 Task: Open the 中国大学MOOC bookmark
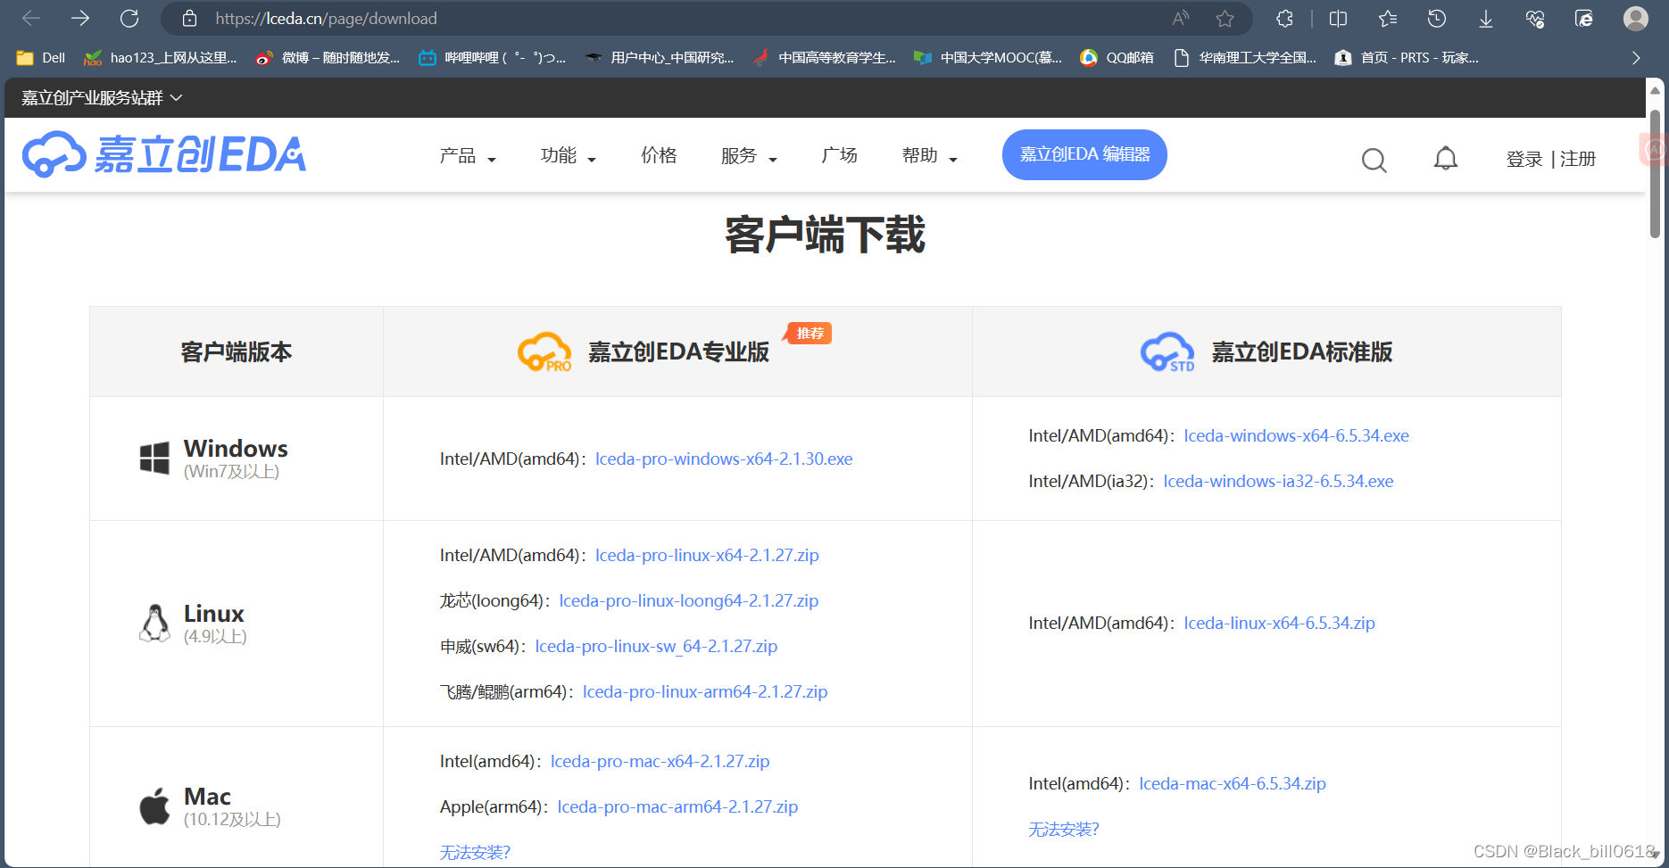(x=987, y=57)
